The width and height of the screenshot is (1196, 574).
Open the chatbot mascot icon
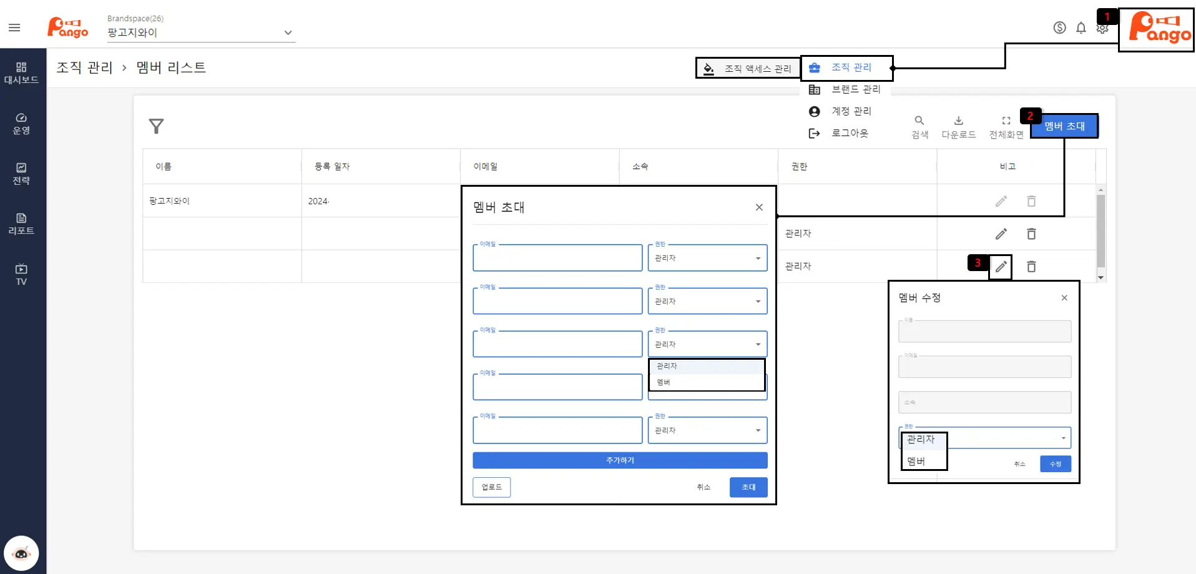point(21,553)
